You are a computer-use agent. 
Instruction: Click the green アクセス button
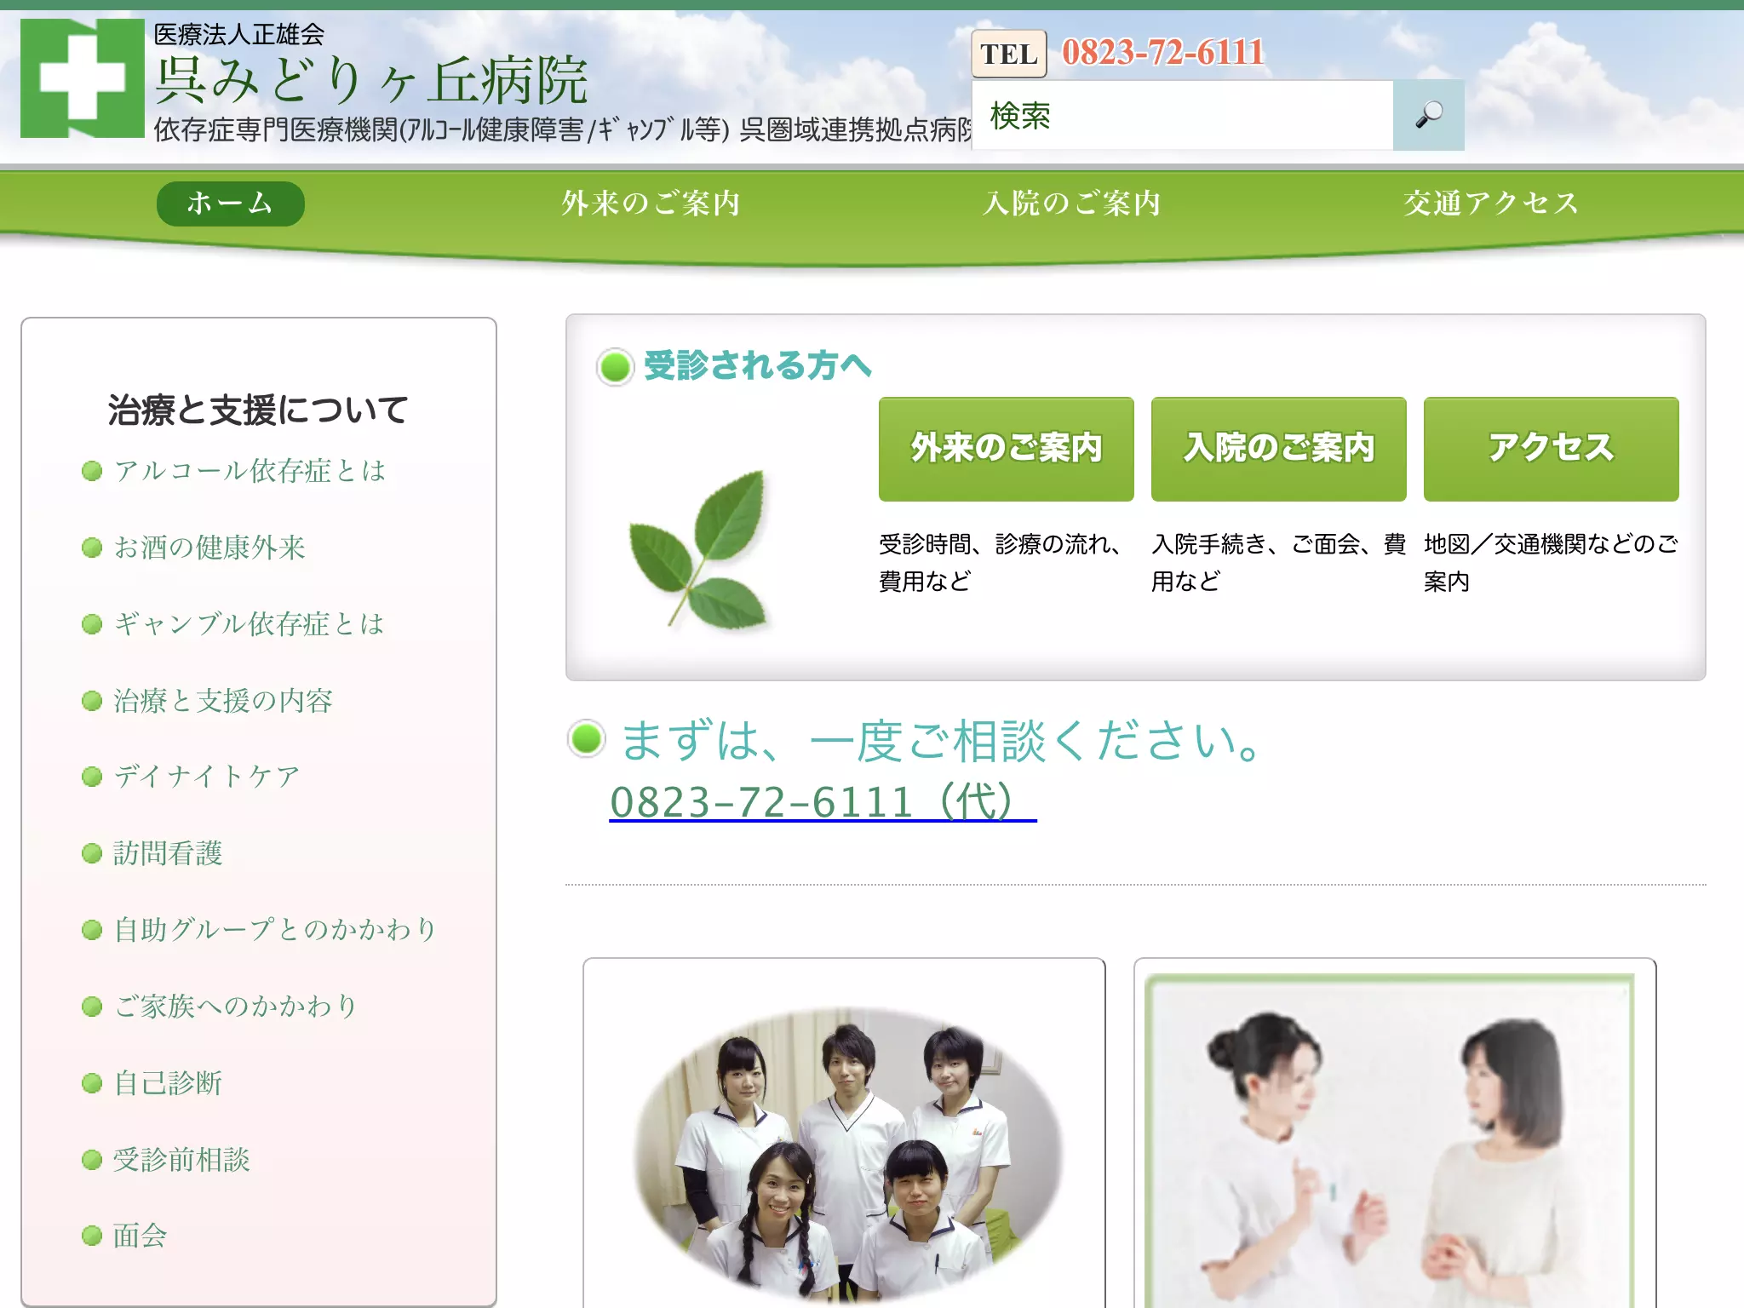click(1551, 449)
